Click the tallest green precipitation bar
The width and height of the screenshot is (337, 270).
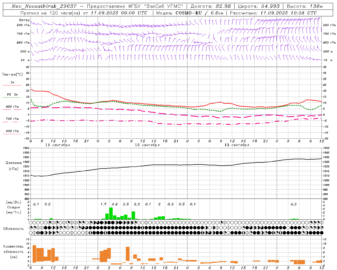point(111,214)
